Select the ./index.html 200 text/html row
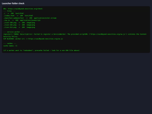This screenshot has width=152, height=114. pos(18,15)
